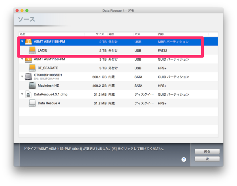
Task: Sort list by 名前 column header
Action: (52, 34)
